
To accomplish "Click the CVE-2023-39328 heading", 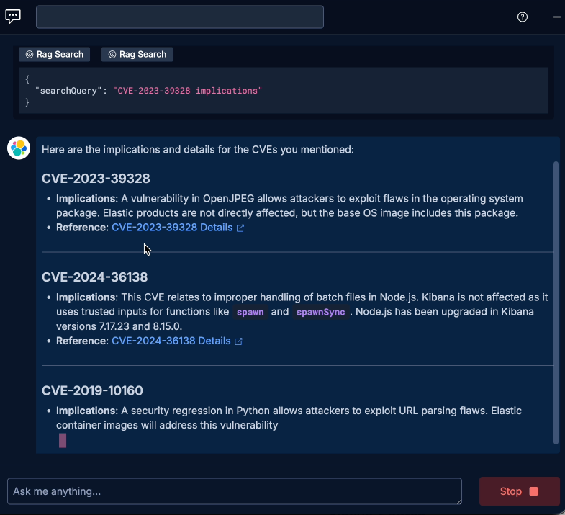I will [x=96, y=179].
